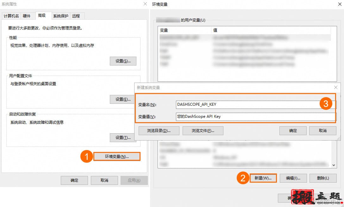Click the 环境变量(N)... button
The width and height of the screenshot is (344, 207).
(x=117, y=156)
